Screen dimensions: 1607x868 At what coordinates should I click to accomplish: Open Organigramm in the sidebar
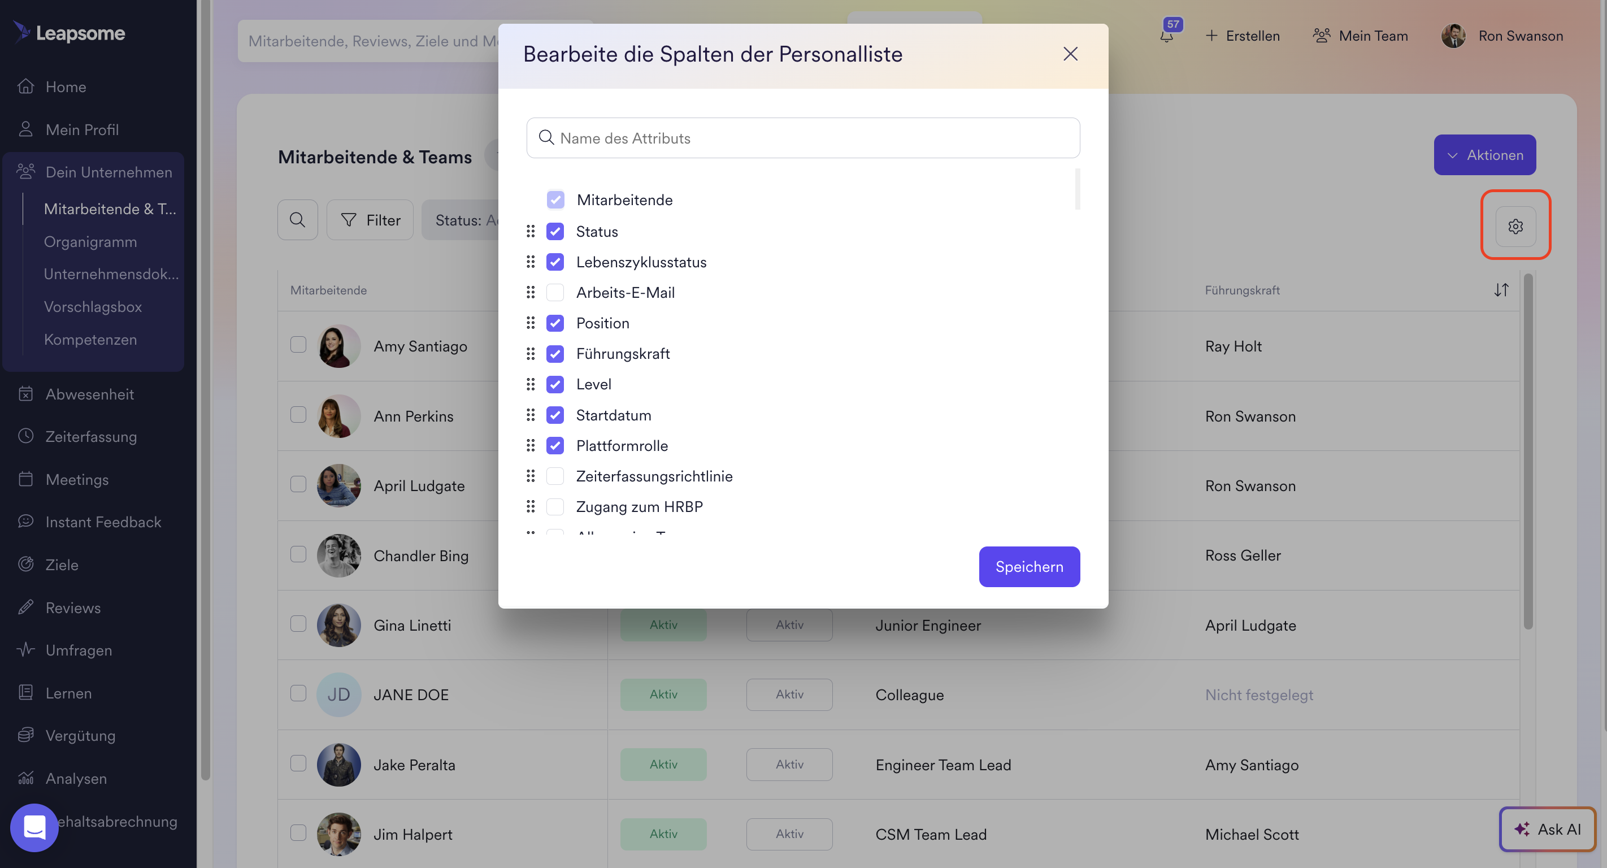90,241
